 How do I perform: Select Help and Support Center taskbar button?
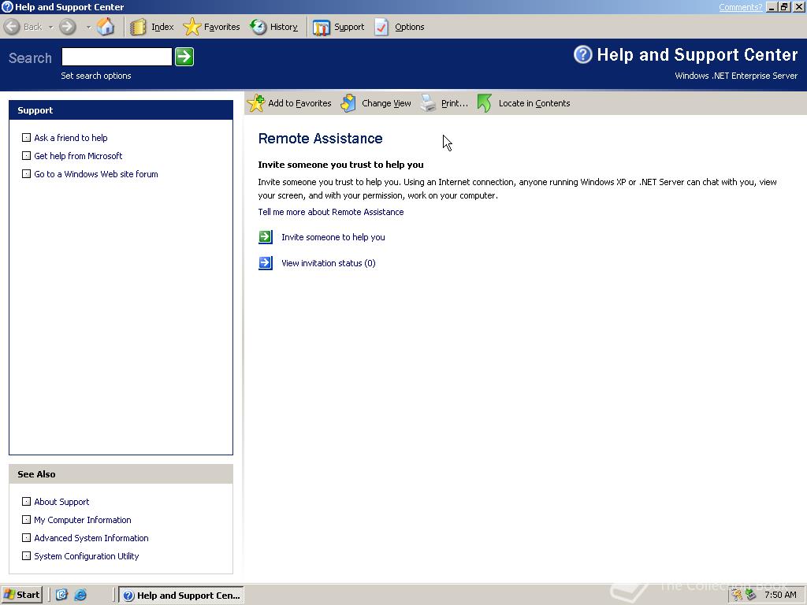(181, 596)
